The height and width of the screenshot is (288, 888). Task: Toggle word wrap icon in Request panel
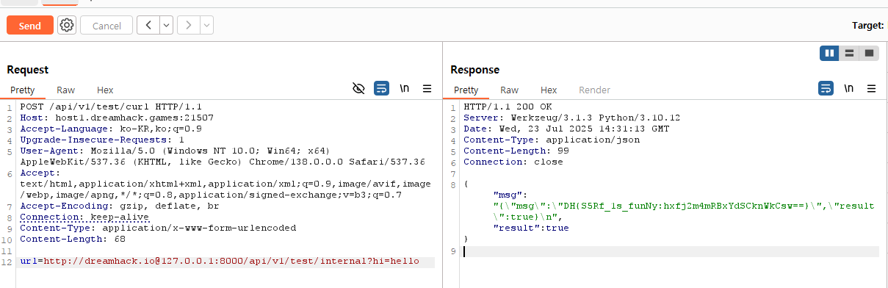tap(381, 88)
